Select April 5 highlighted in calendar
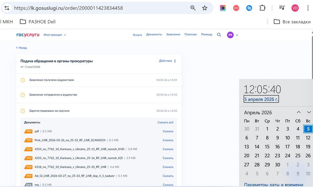Screen dimensions: 313x187 (308, 129)
